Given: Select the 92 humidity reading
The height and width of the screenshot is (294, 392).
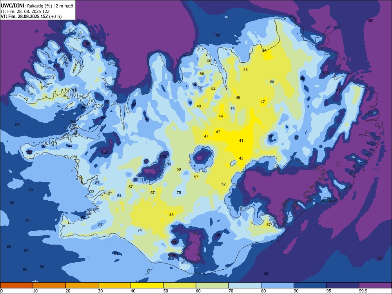Looking at the screenshot, I should point(83,217).
